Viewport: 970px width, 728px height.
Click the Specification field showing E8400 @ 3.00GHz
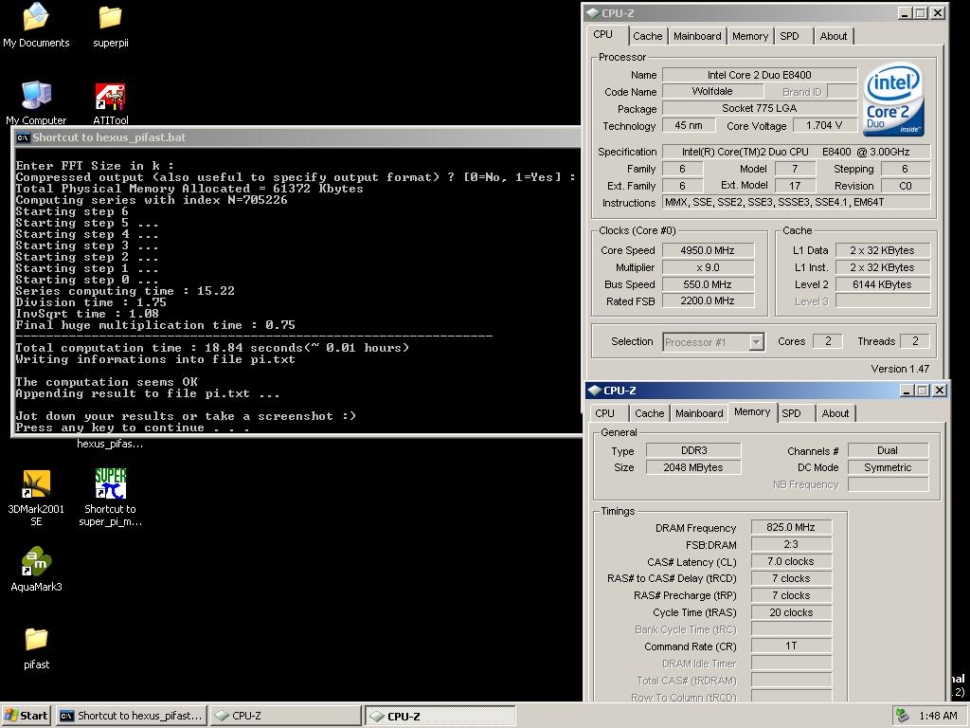(796, 152)
